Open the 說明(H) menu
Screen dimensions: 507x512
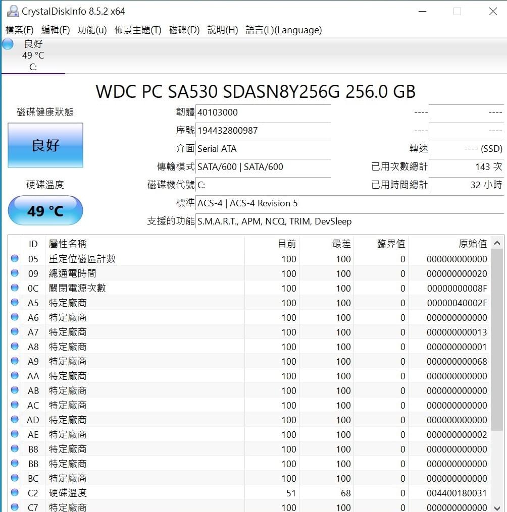223,30
